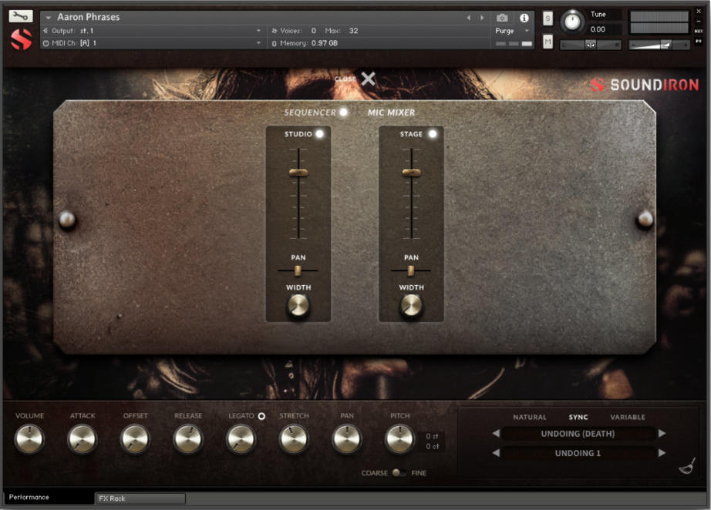
Task: Advance UNDOING (DEATH) with the right arrow
Action: pyautogui.click(x=662, y=434)
